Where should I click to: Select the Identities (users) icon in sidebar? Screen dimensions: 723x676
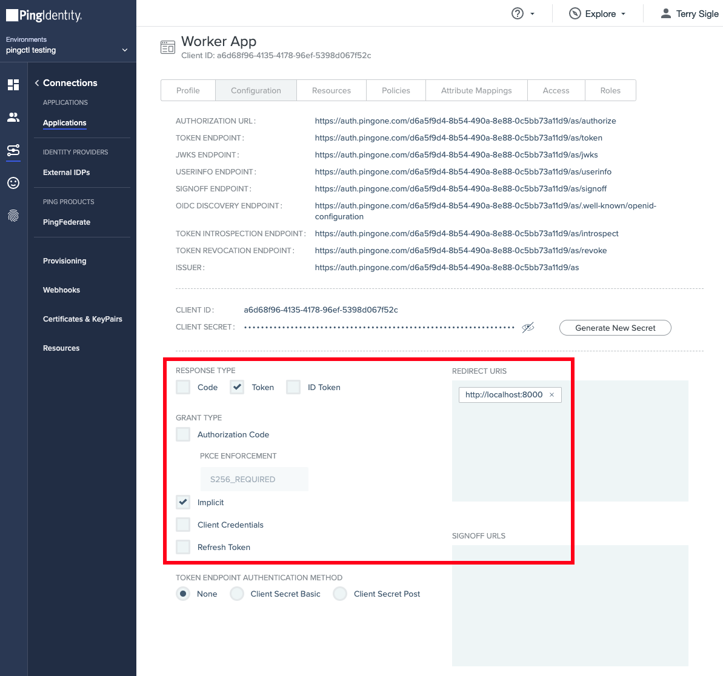(x=13, y=117)
